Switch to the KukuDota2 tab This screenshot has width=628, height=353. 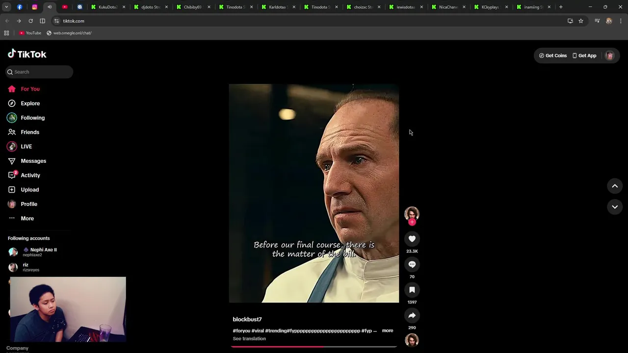[108, 7]
